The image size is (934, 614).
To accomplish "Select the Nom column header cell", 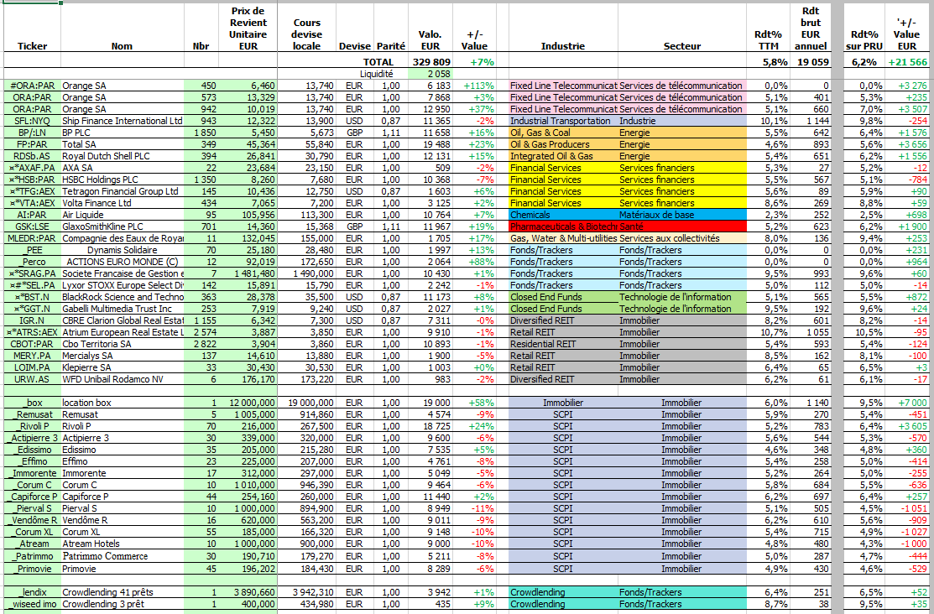I will 123,28.
